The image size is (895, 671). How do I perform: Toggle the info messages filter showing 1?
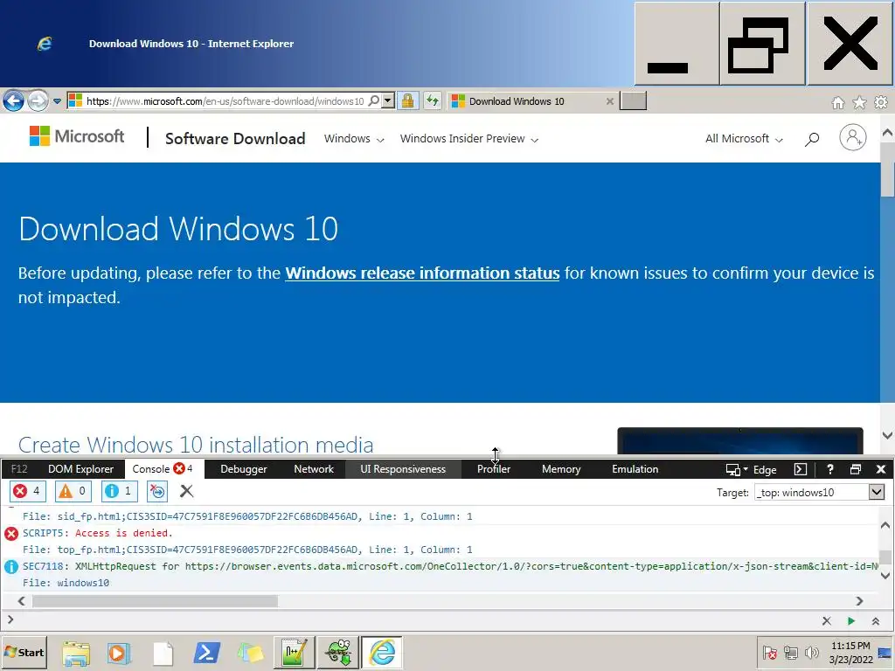click(x=119, y=491)
